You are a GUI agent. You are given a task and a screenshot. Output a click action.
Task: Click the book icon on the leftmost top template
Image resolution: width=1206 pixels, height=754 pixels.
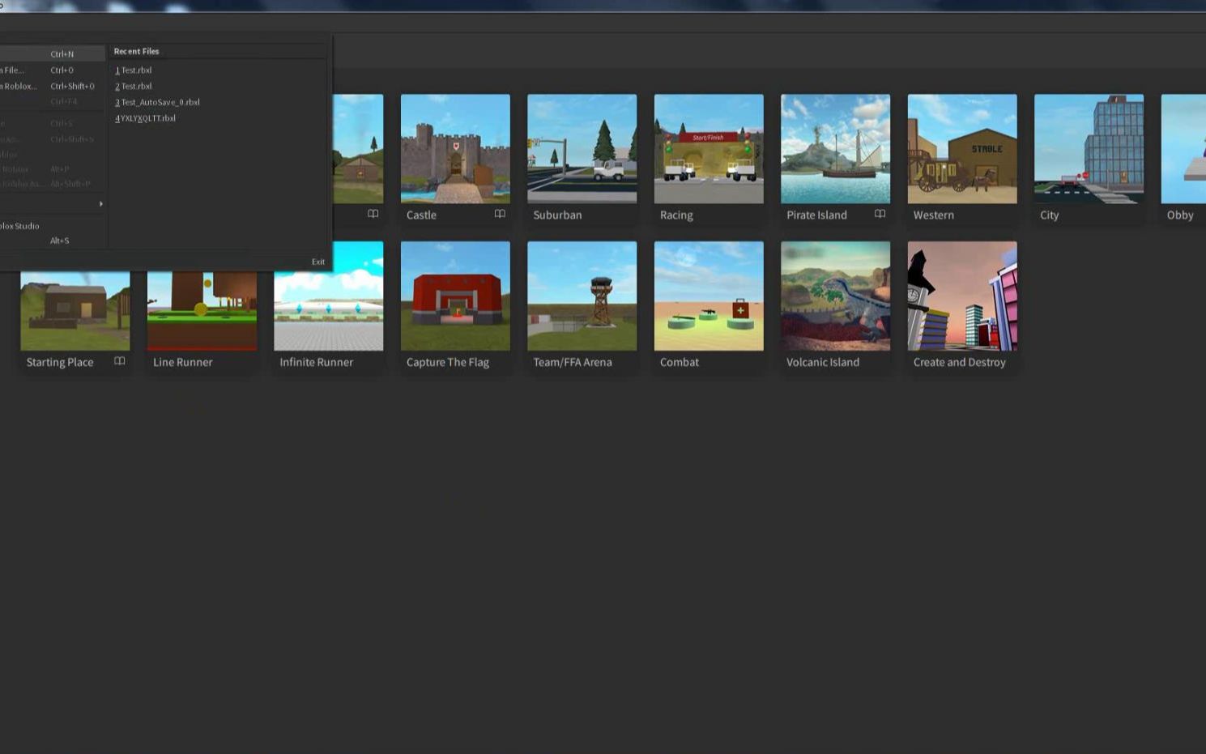coord(373,214)
